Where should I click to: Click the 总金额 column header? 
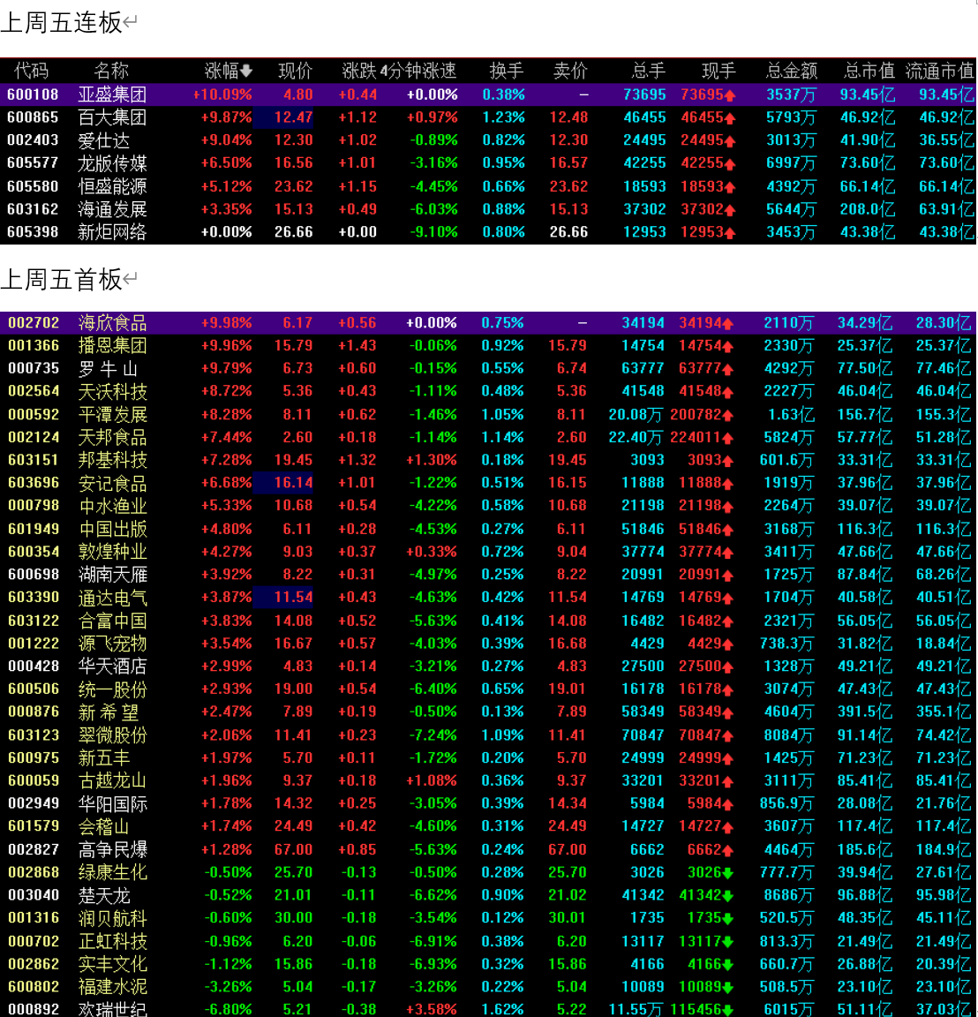point(791,71)
